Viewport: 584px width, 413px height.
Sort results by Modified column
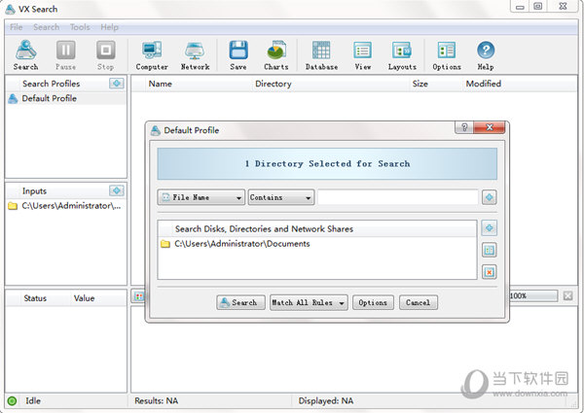click(x=521, y=84)
